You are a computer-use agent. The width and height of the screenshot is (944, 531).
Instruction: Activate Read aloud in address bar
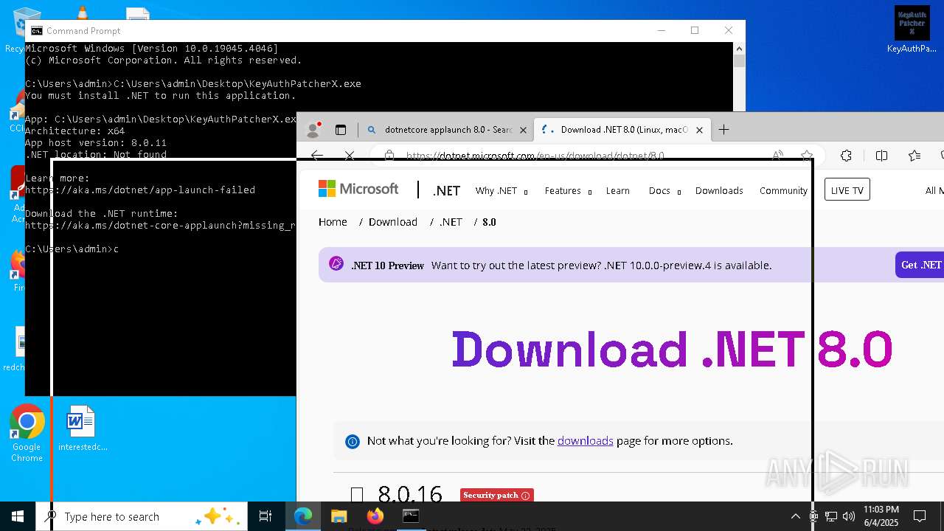[x=777, y=156]
